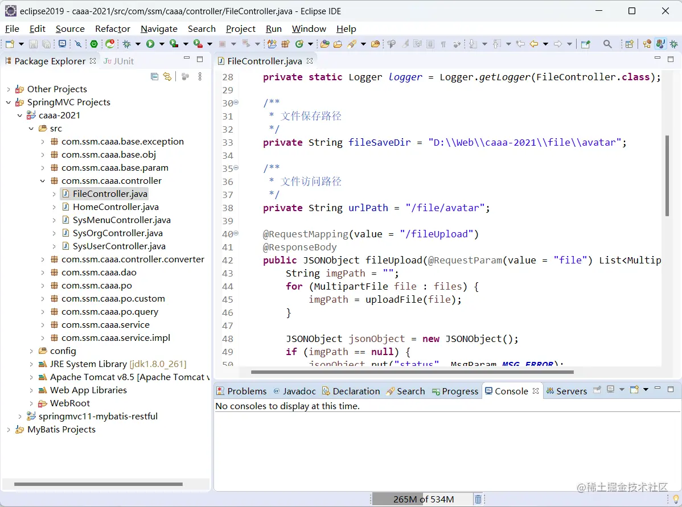Click the magnifier Search icon in toolbar
The width and height of the screenshot is (682, 507).
coord(607,44)
